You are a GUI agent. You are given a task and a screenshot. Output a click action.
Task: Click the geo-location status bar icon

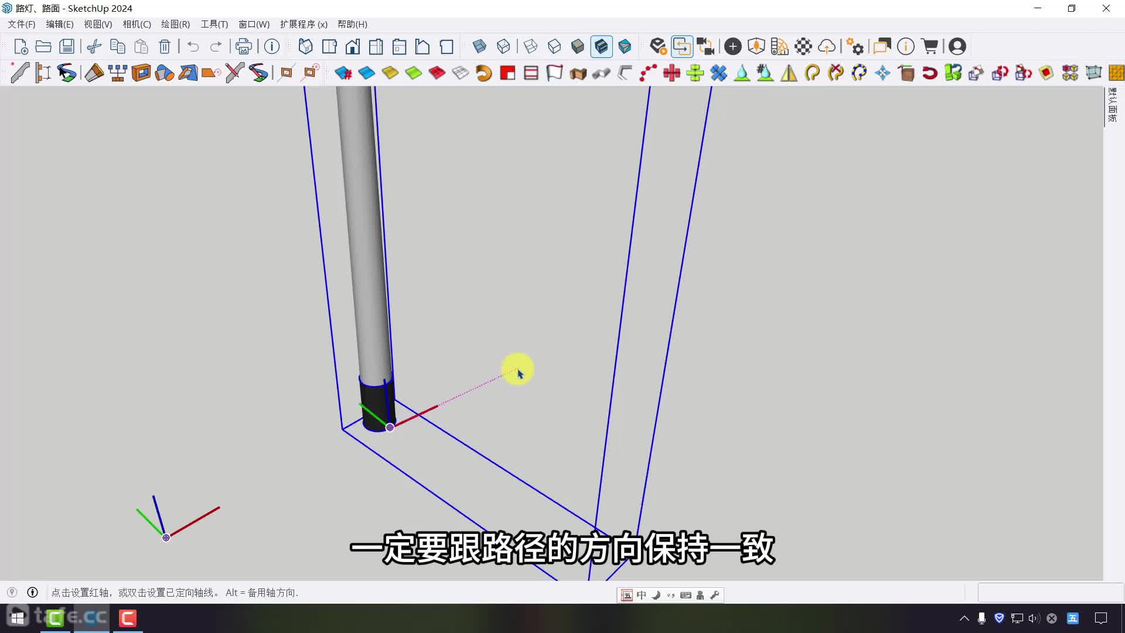[x=12, y=593]
